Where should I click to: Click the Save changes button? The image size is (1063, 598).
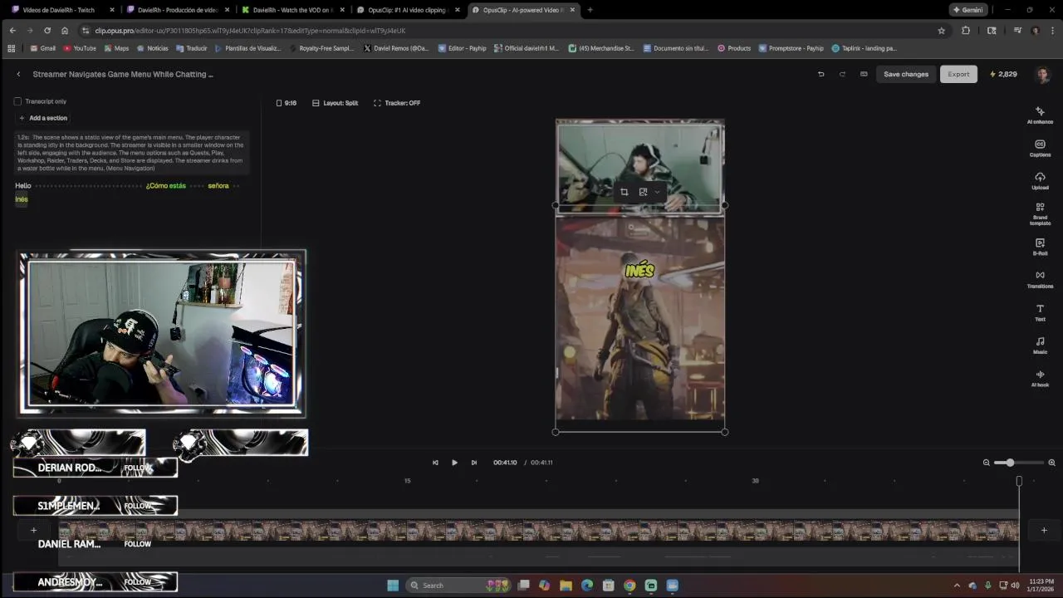coord(906,74)
